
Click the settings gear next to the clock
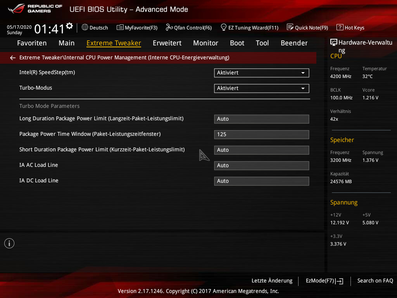click(x=69, y=26)
